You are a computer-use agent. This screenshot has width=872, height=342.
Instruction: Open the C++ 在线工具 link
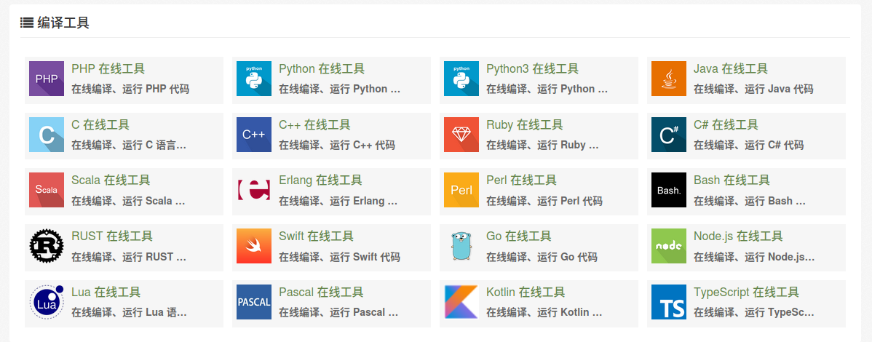[x=314, y=124]
